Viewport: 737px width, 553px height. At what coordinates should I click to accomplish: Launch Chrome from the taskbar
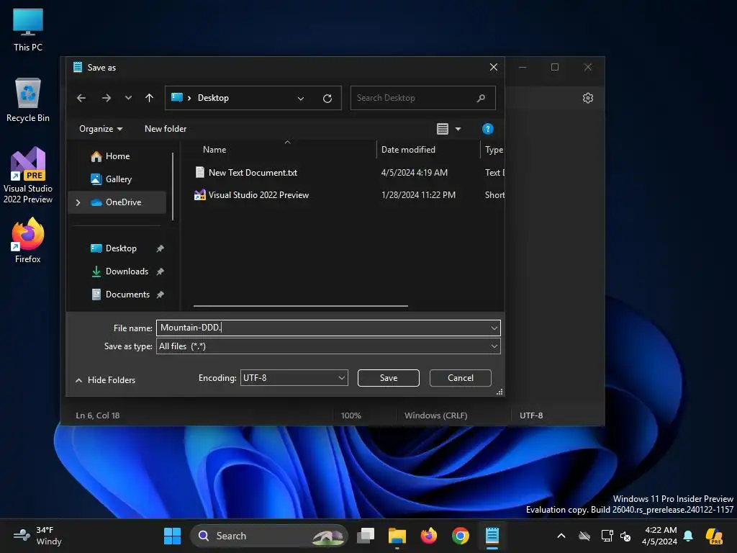pyautogui.click(x=460, y=536)
